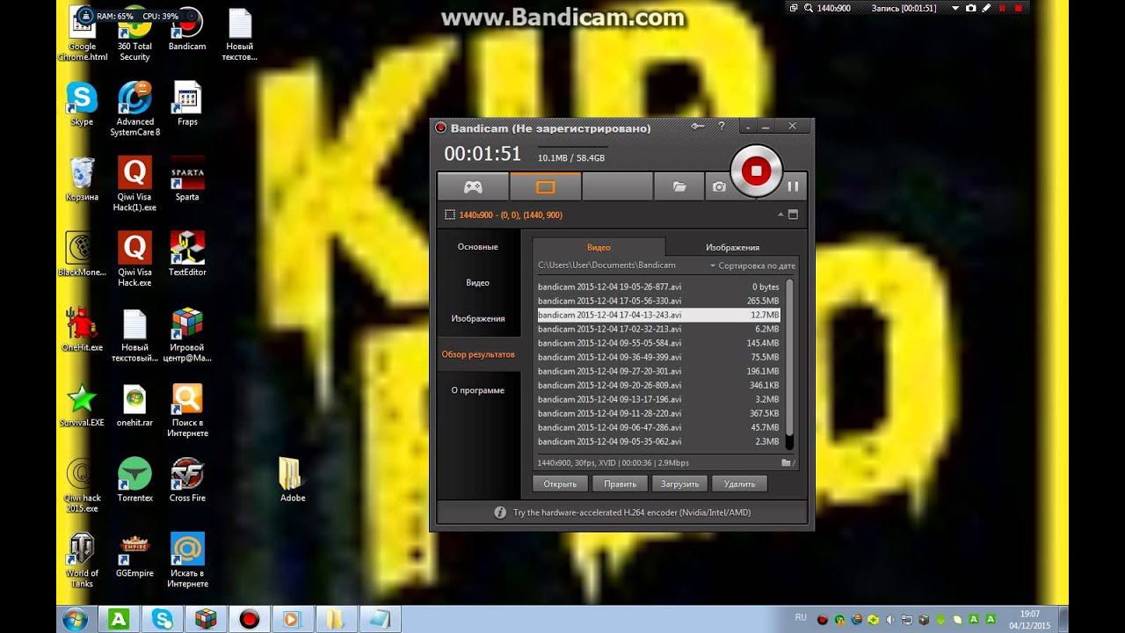Screen dimensions: 1125x633
Task: Select file bandicam 2015-12-04 09-27-20-301.avi
Action: tap(658, 371)
